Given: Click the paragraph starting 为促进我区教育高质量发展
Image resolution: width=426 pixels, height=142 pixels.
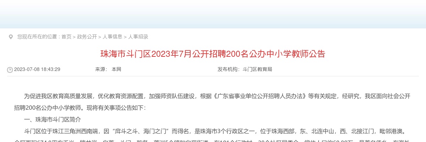Looking at the screenshot, I should pos(212,102).
